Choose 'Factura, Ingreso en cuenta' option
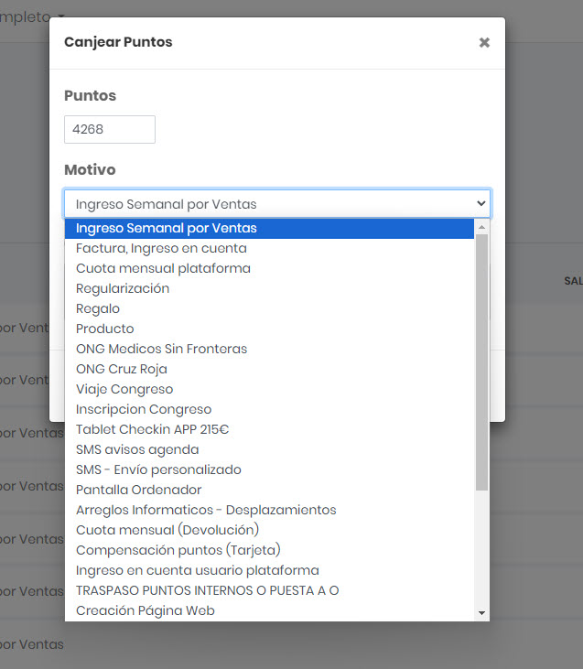Viewport: 583px width, 669px height. pyautogui.click(x=161, y=248)
